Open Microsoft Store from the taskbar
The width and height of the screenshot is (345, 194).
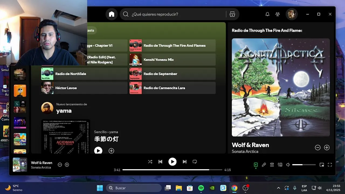pyautogui.click(x=190, y=188)
